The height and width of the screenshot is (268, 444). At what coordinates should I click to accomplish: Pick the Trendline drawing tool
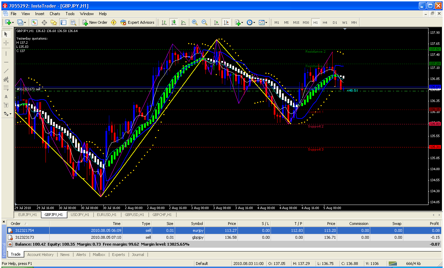pos(6,71)
